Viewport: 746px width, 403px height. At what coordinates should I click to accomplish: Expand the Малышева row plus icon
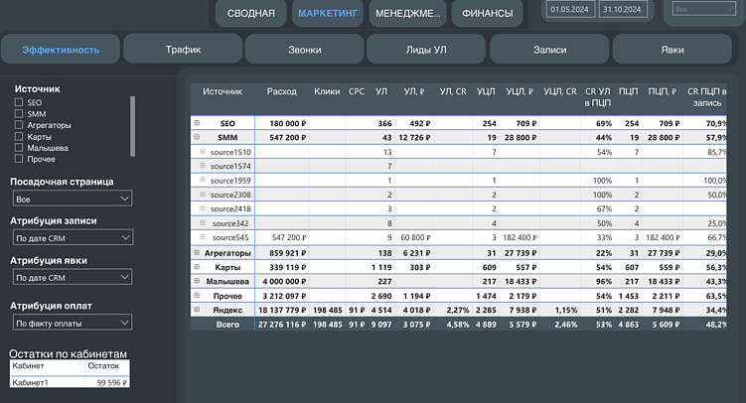197,281
